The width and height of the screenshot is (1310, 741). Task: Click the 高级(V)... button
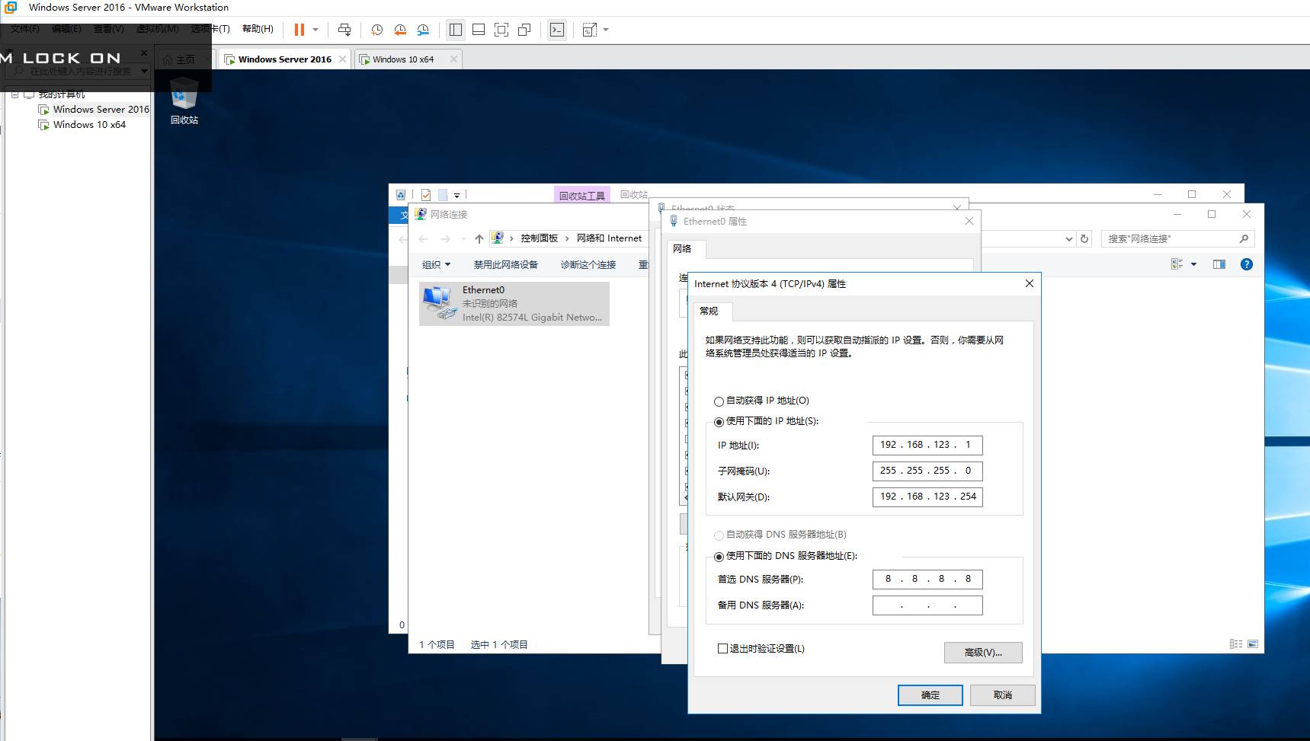pyautogui.click(x=982, y=653)
